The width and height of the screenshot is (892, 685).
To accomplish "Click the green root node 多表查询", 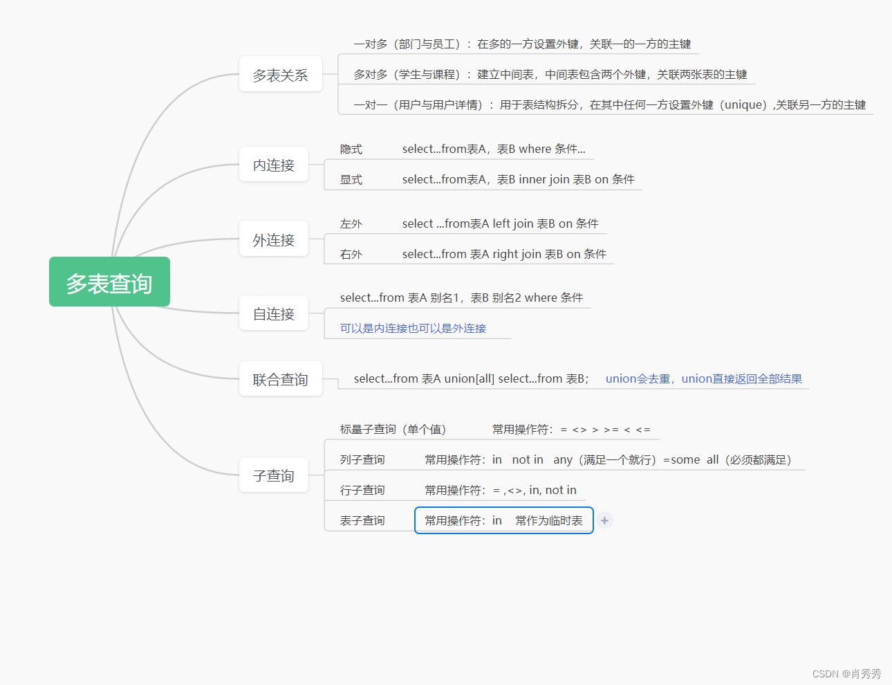I will [109, 282].
